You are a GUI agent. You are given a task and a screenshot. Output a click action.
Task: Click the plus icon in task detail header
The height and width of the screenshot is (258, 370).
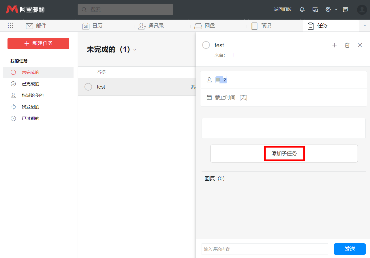pos(335,45)
